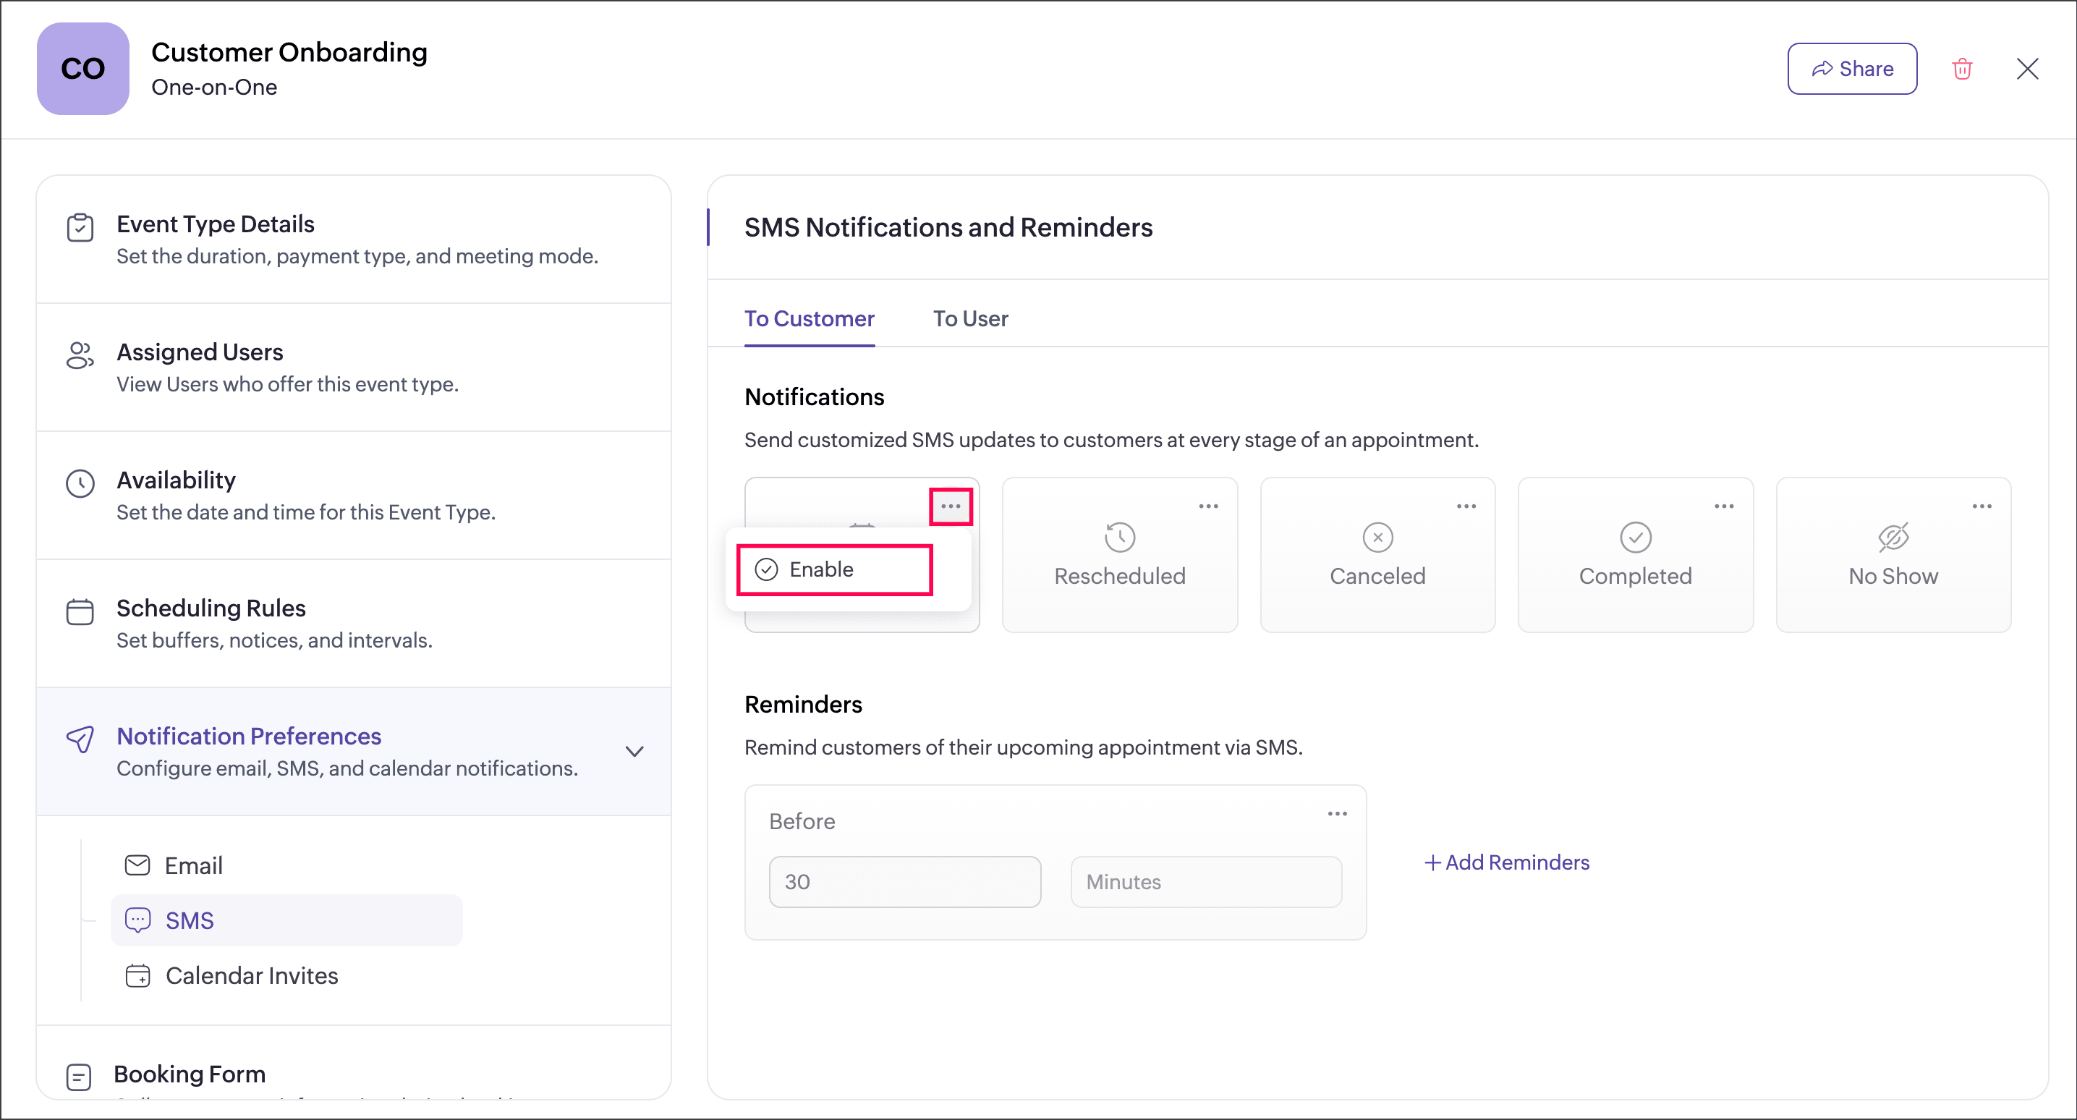Click the Share button
This screenshot has width=2077, height=1120.
click(x=1851, y=69)
